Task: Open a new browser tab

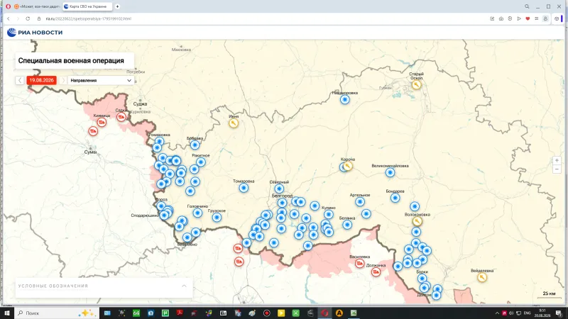Action: point(117,6)
